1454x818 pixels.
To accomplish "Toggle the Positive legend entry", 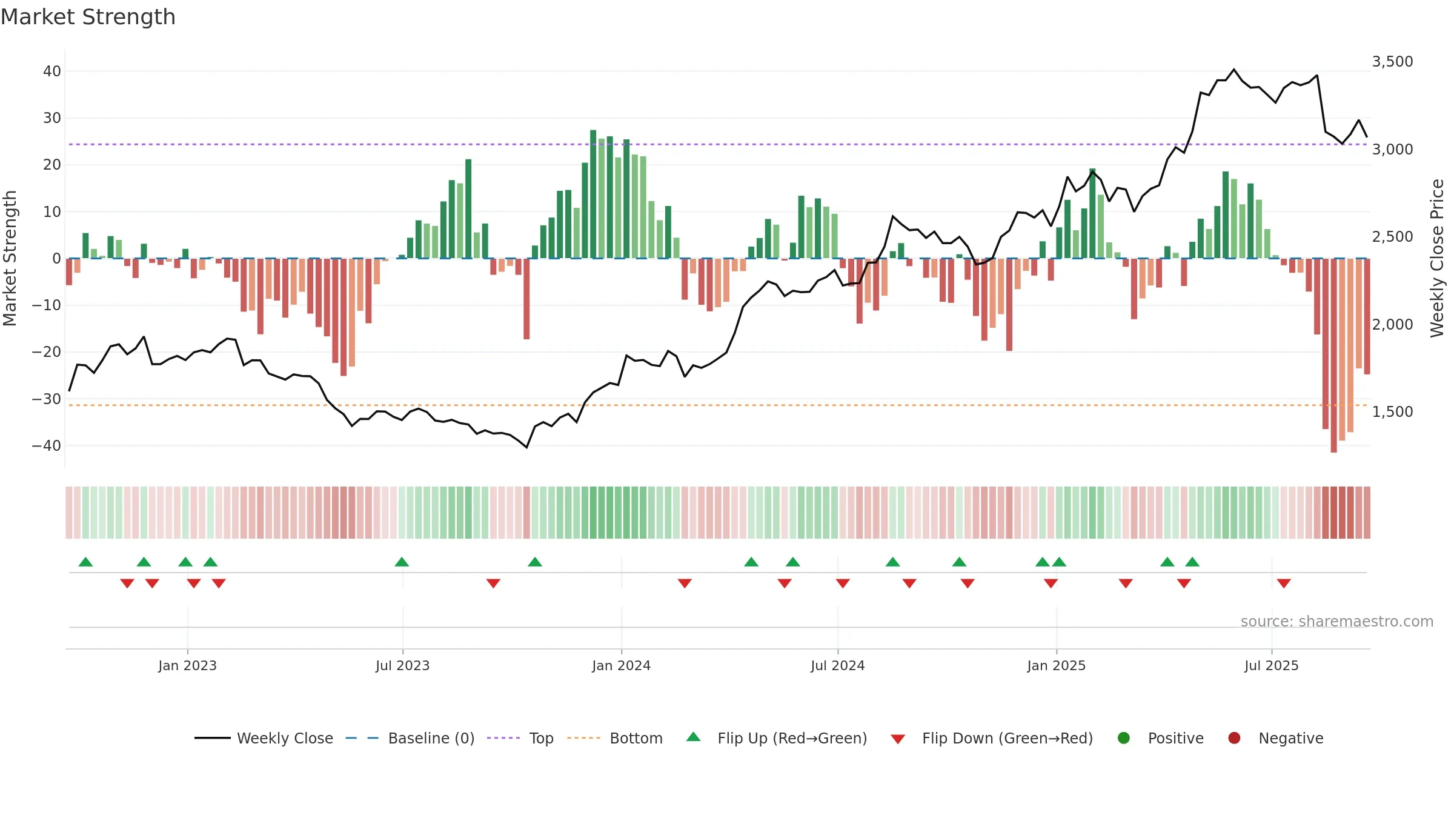I will [x=1160, y=738].
